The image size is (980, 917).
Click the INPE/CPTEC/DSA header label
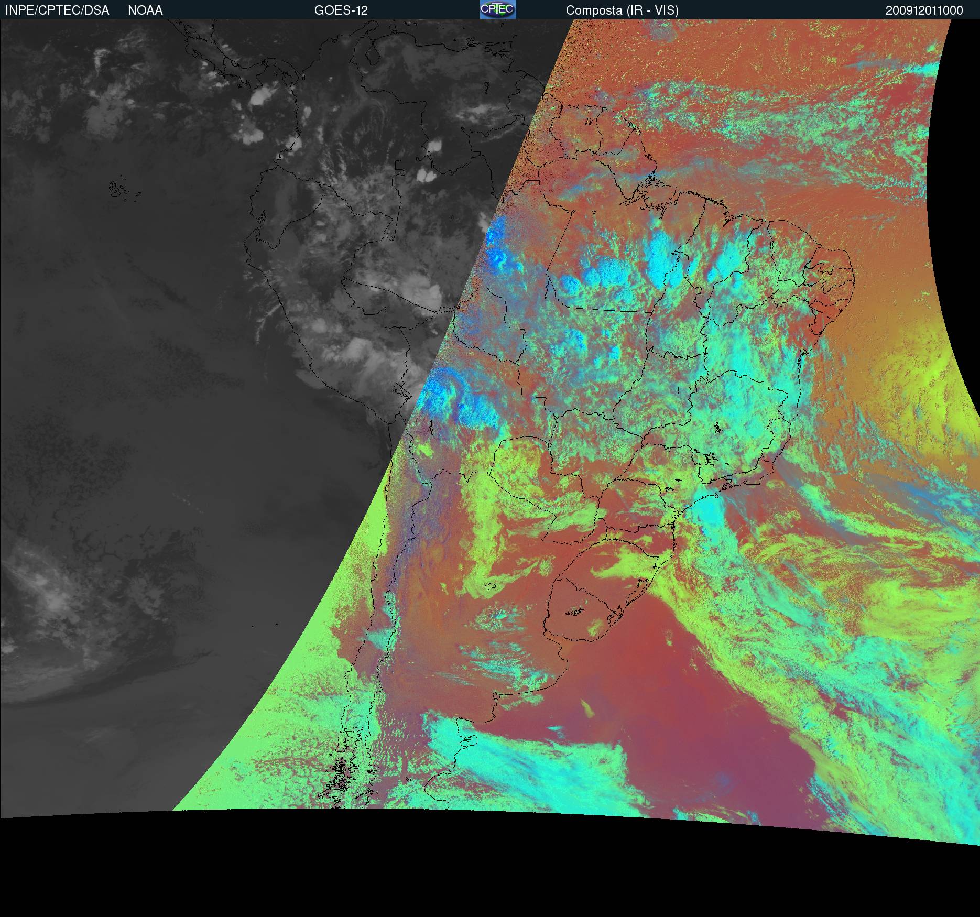57,10
